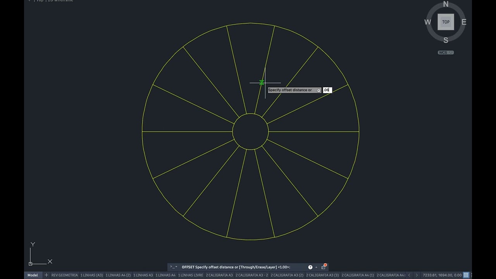The width and height of the screenshot is (496, 279).
Task: Rotate view using ViewCube N compass letter
Action: click(x=446, y=4)
